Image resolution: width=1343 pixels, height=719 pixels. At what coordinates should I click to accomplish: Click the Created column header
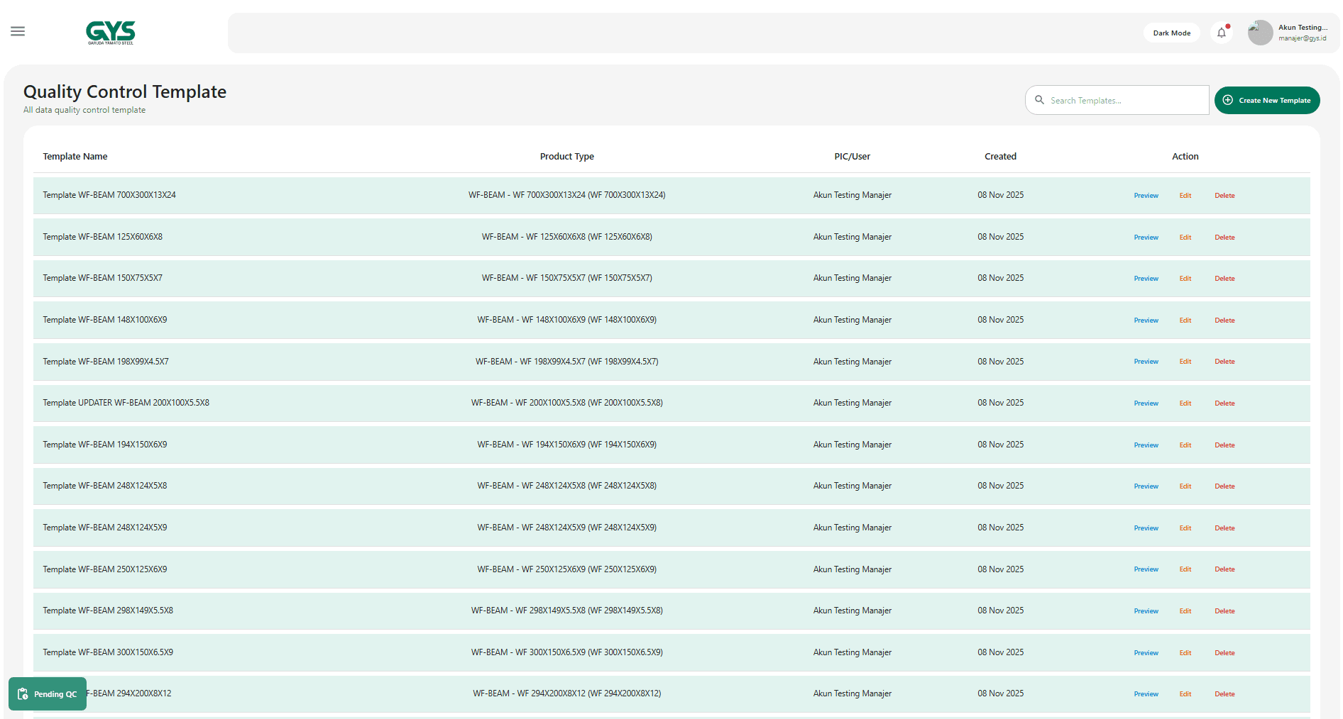point(1000,157)
